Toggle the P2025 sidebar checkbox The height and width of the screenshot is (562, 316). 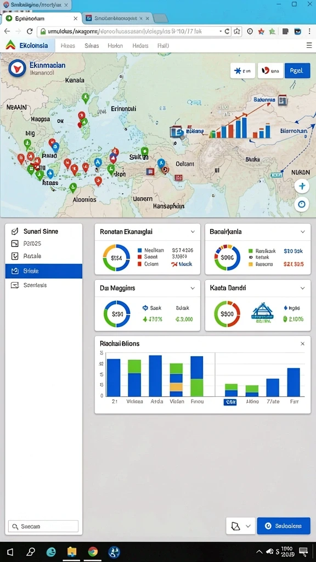click(15, 244)
